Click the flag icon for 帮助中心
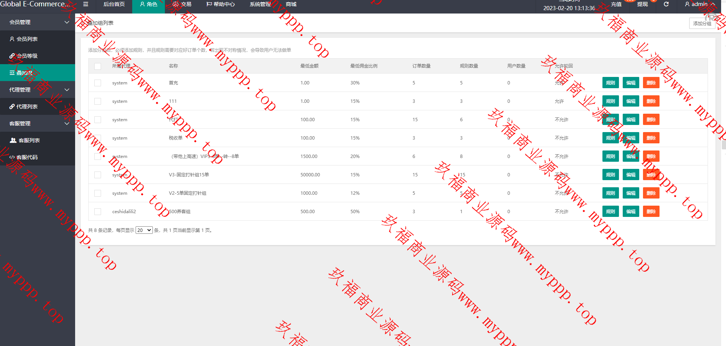Viewport: 726px width, 346px height. 209,4
